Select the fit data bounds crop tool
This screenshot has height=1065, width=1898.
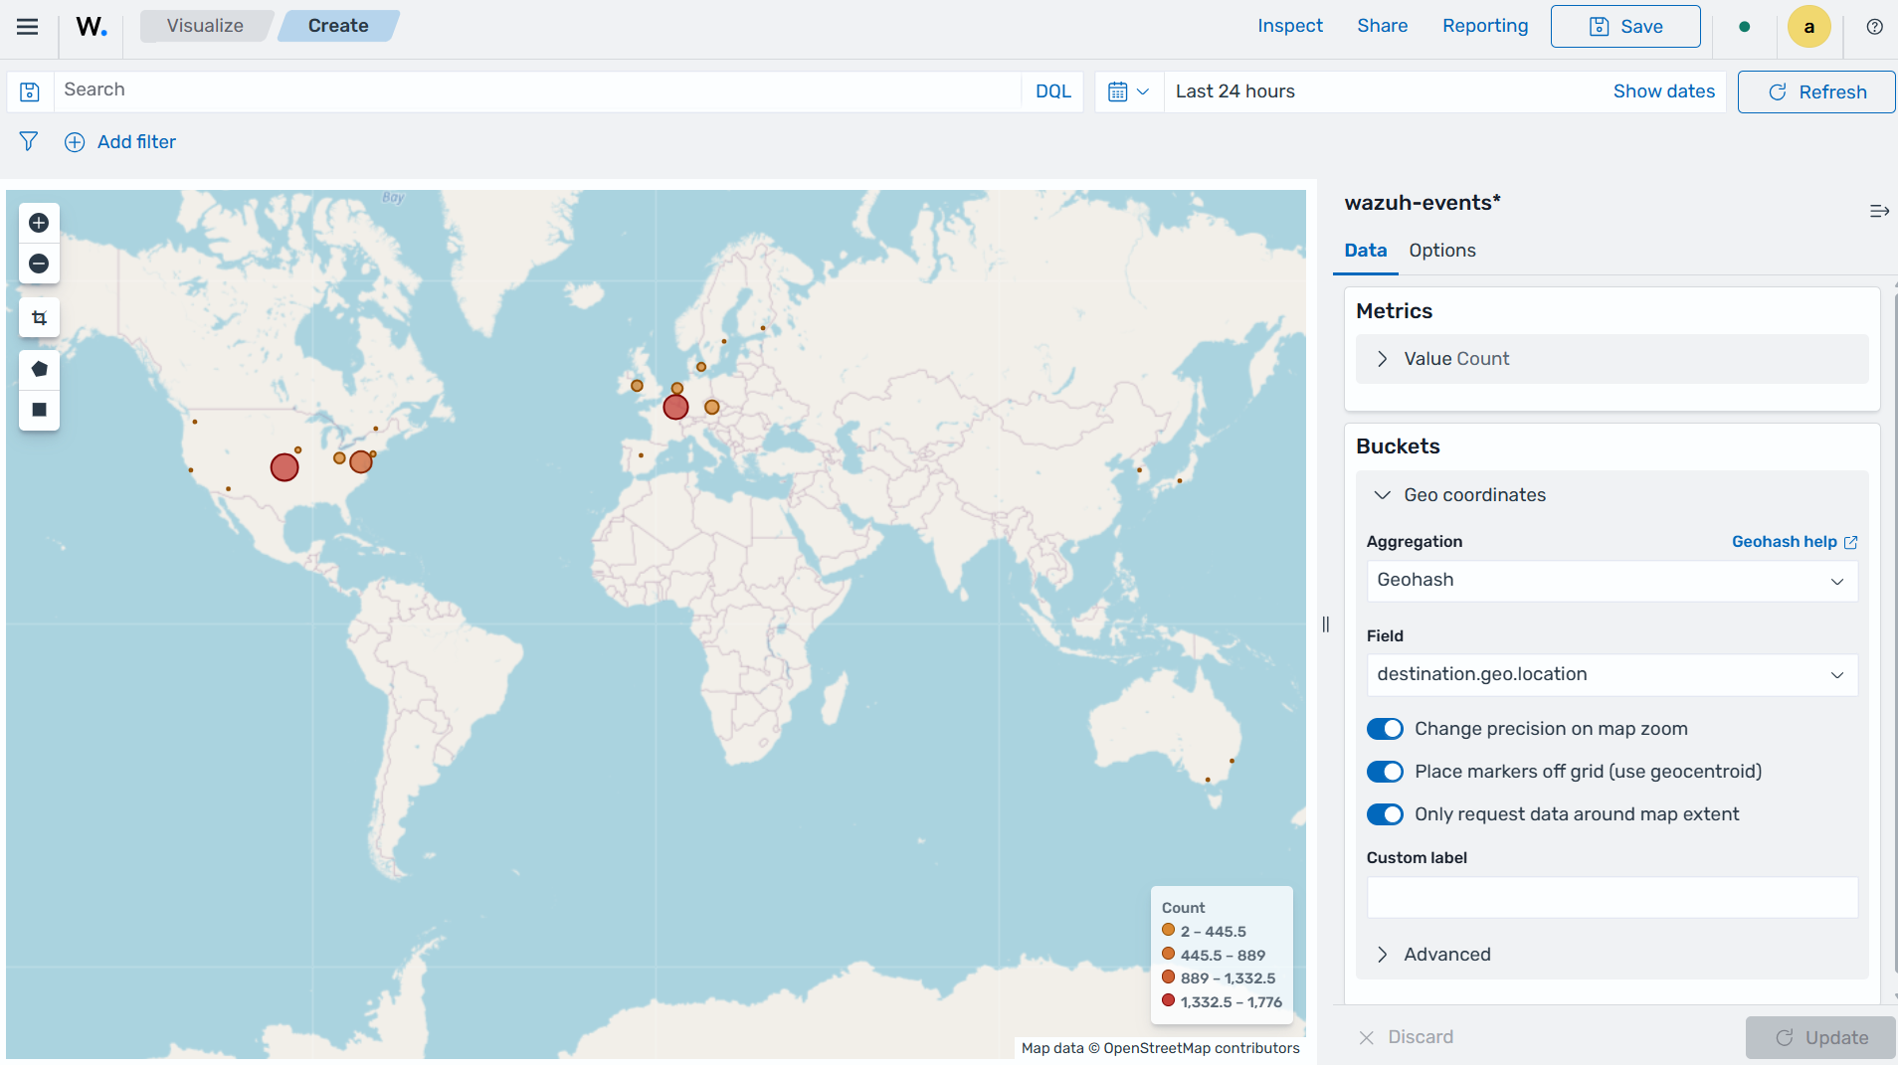tap(39, 318)
